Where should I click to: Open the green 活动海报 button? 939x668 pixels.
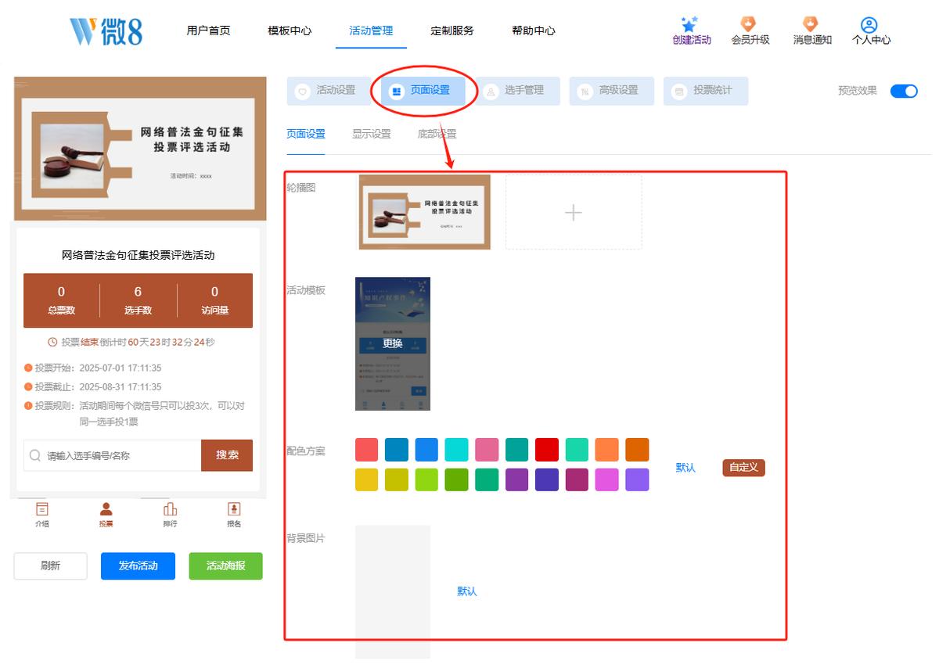225,566
